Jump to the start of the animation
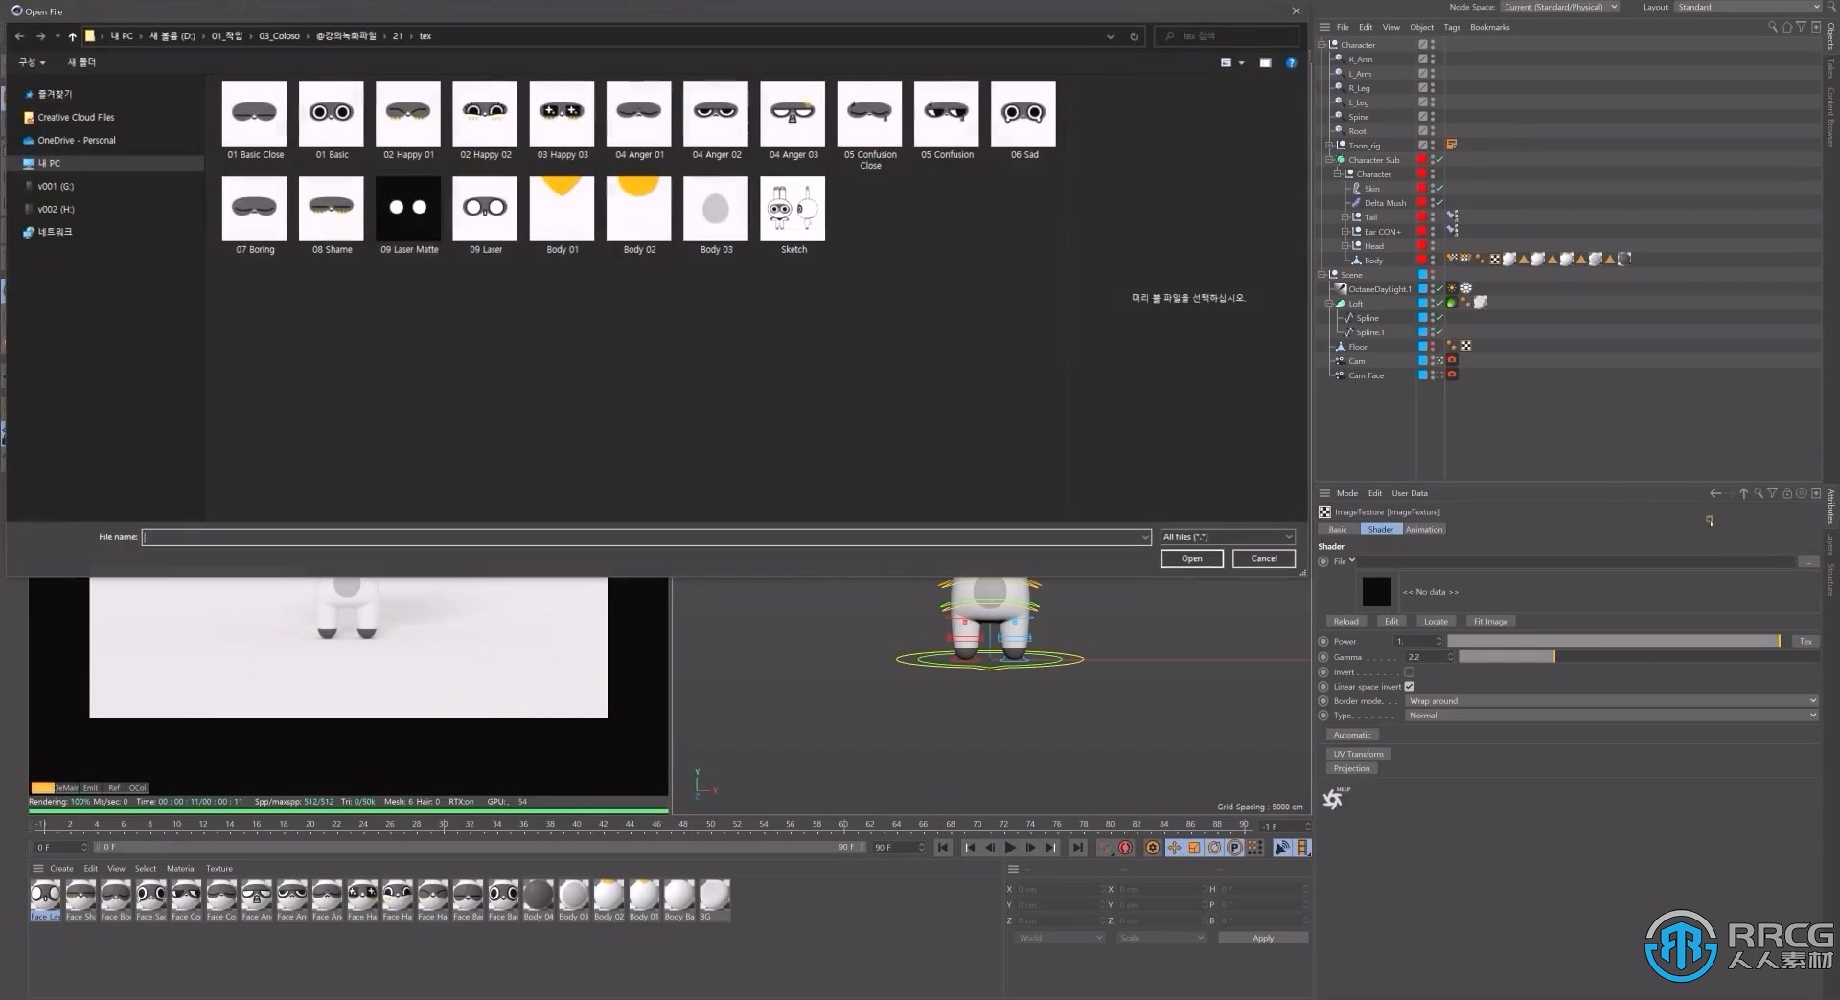This screenshot has width=1840, height=1000. click(x=943, y=848)
